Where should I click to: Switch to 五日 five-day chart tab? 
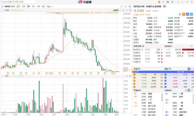click(x=18, y=6)
